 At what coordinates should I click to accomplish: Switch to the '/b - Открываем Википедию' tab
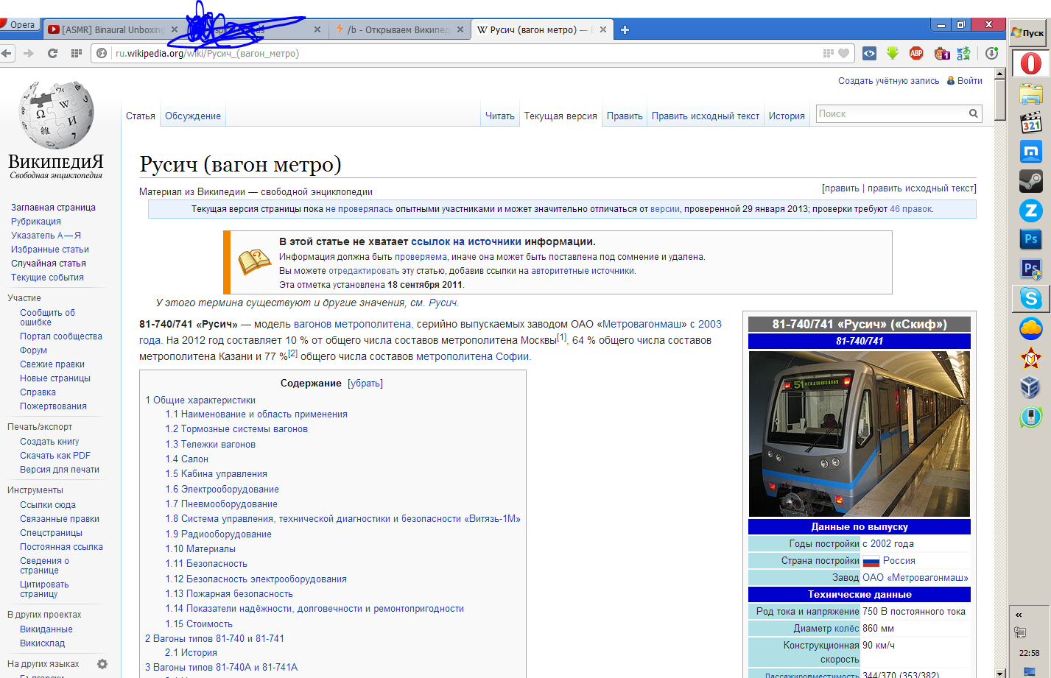point(398,29)
